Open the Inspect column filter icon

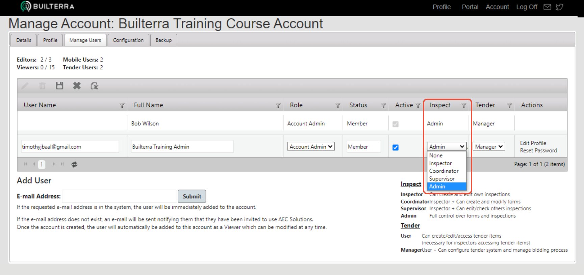click(x=464, y=106)
